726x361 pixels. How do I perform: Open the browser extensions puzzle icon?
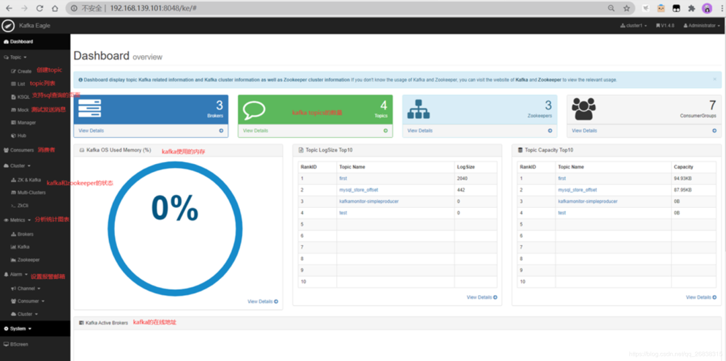point(692,8)
